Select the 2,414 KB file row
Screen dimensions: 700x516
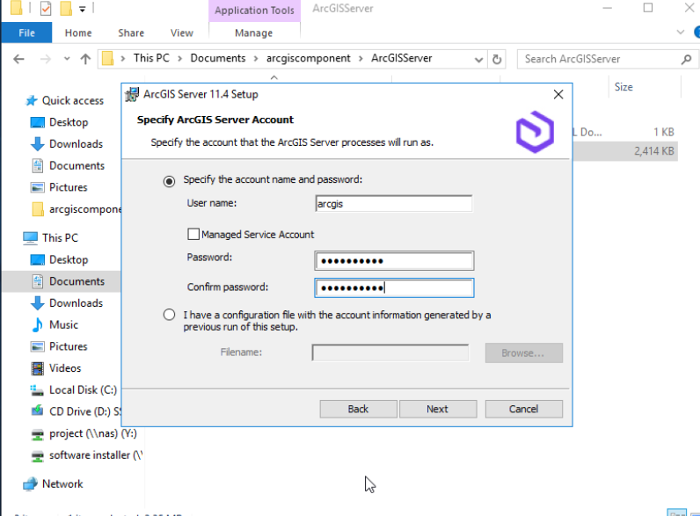[625, 151]
